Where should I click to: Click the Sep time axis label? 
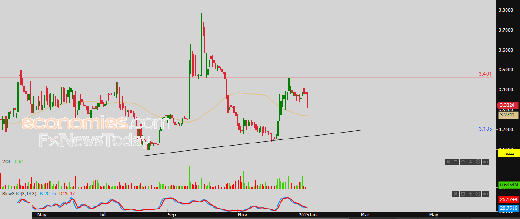171,215
